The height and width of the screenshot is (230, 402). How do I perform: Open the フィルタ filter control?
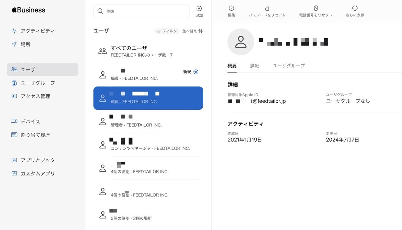point(167,31)
